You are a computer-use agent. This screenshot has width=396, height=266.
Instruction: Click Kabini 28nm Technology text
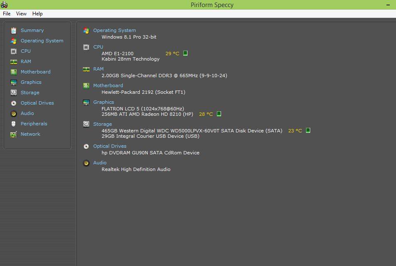[x=131, y=59]
